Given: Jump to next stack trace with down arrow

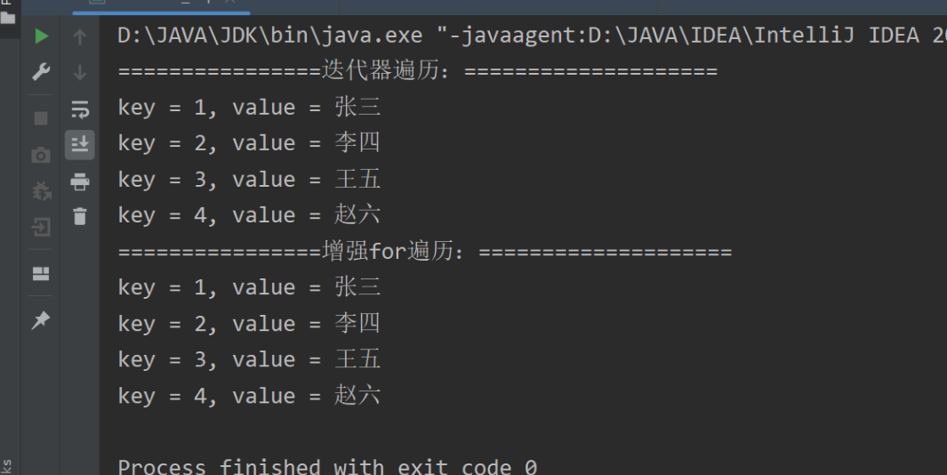Looking at the screenshot, I should (x=80, y=73).
